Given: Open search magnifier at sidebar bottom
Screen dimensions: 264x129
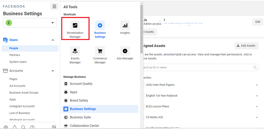Looking at the screenshot, I should coord(23,127).
